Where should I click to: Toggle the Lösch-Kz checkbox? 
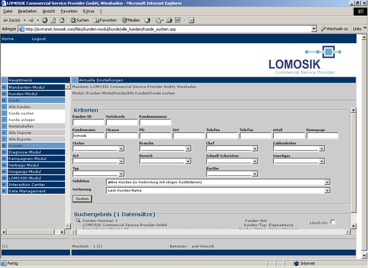[333, 222]
